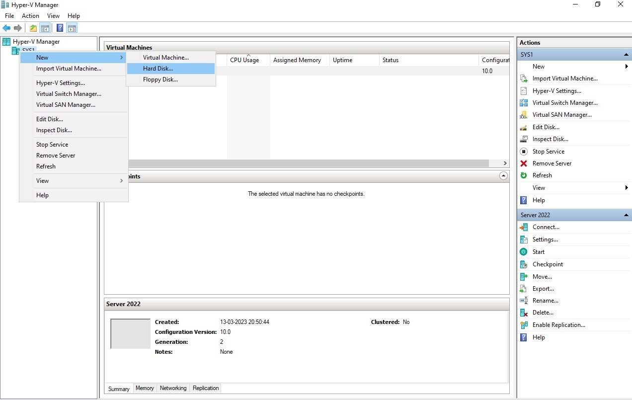The height and width of the screenshot is (400, 632).
Task: Collapse the Server 2022 section in Actions pane
Action: pos(626,215)
